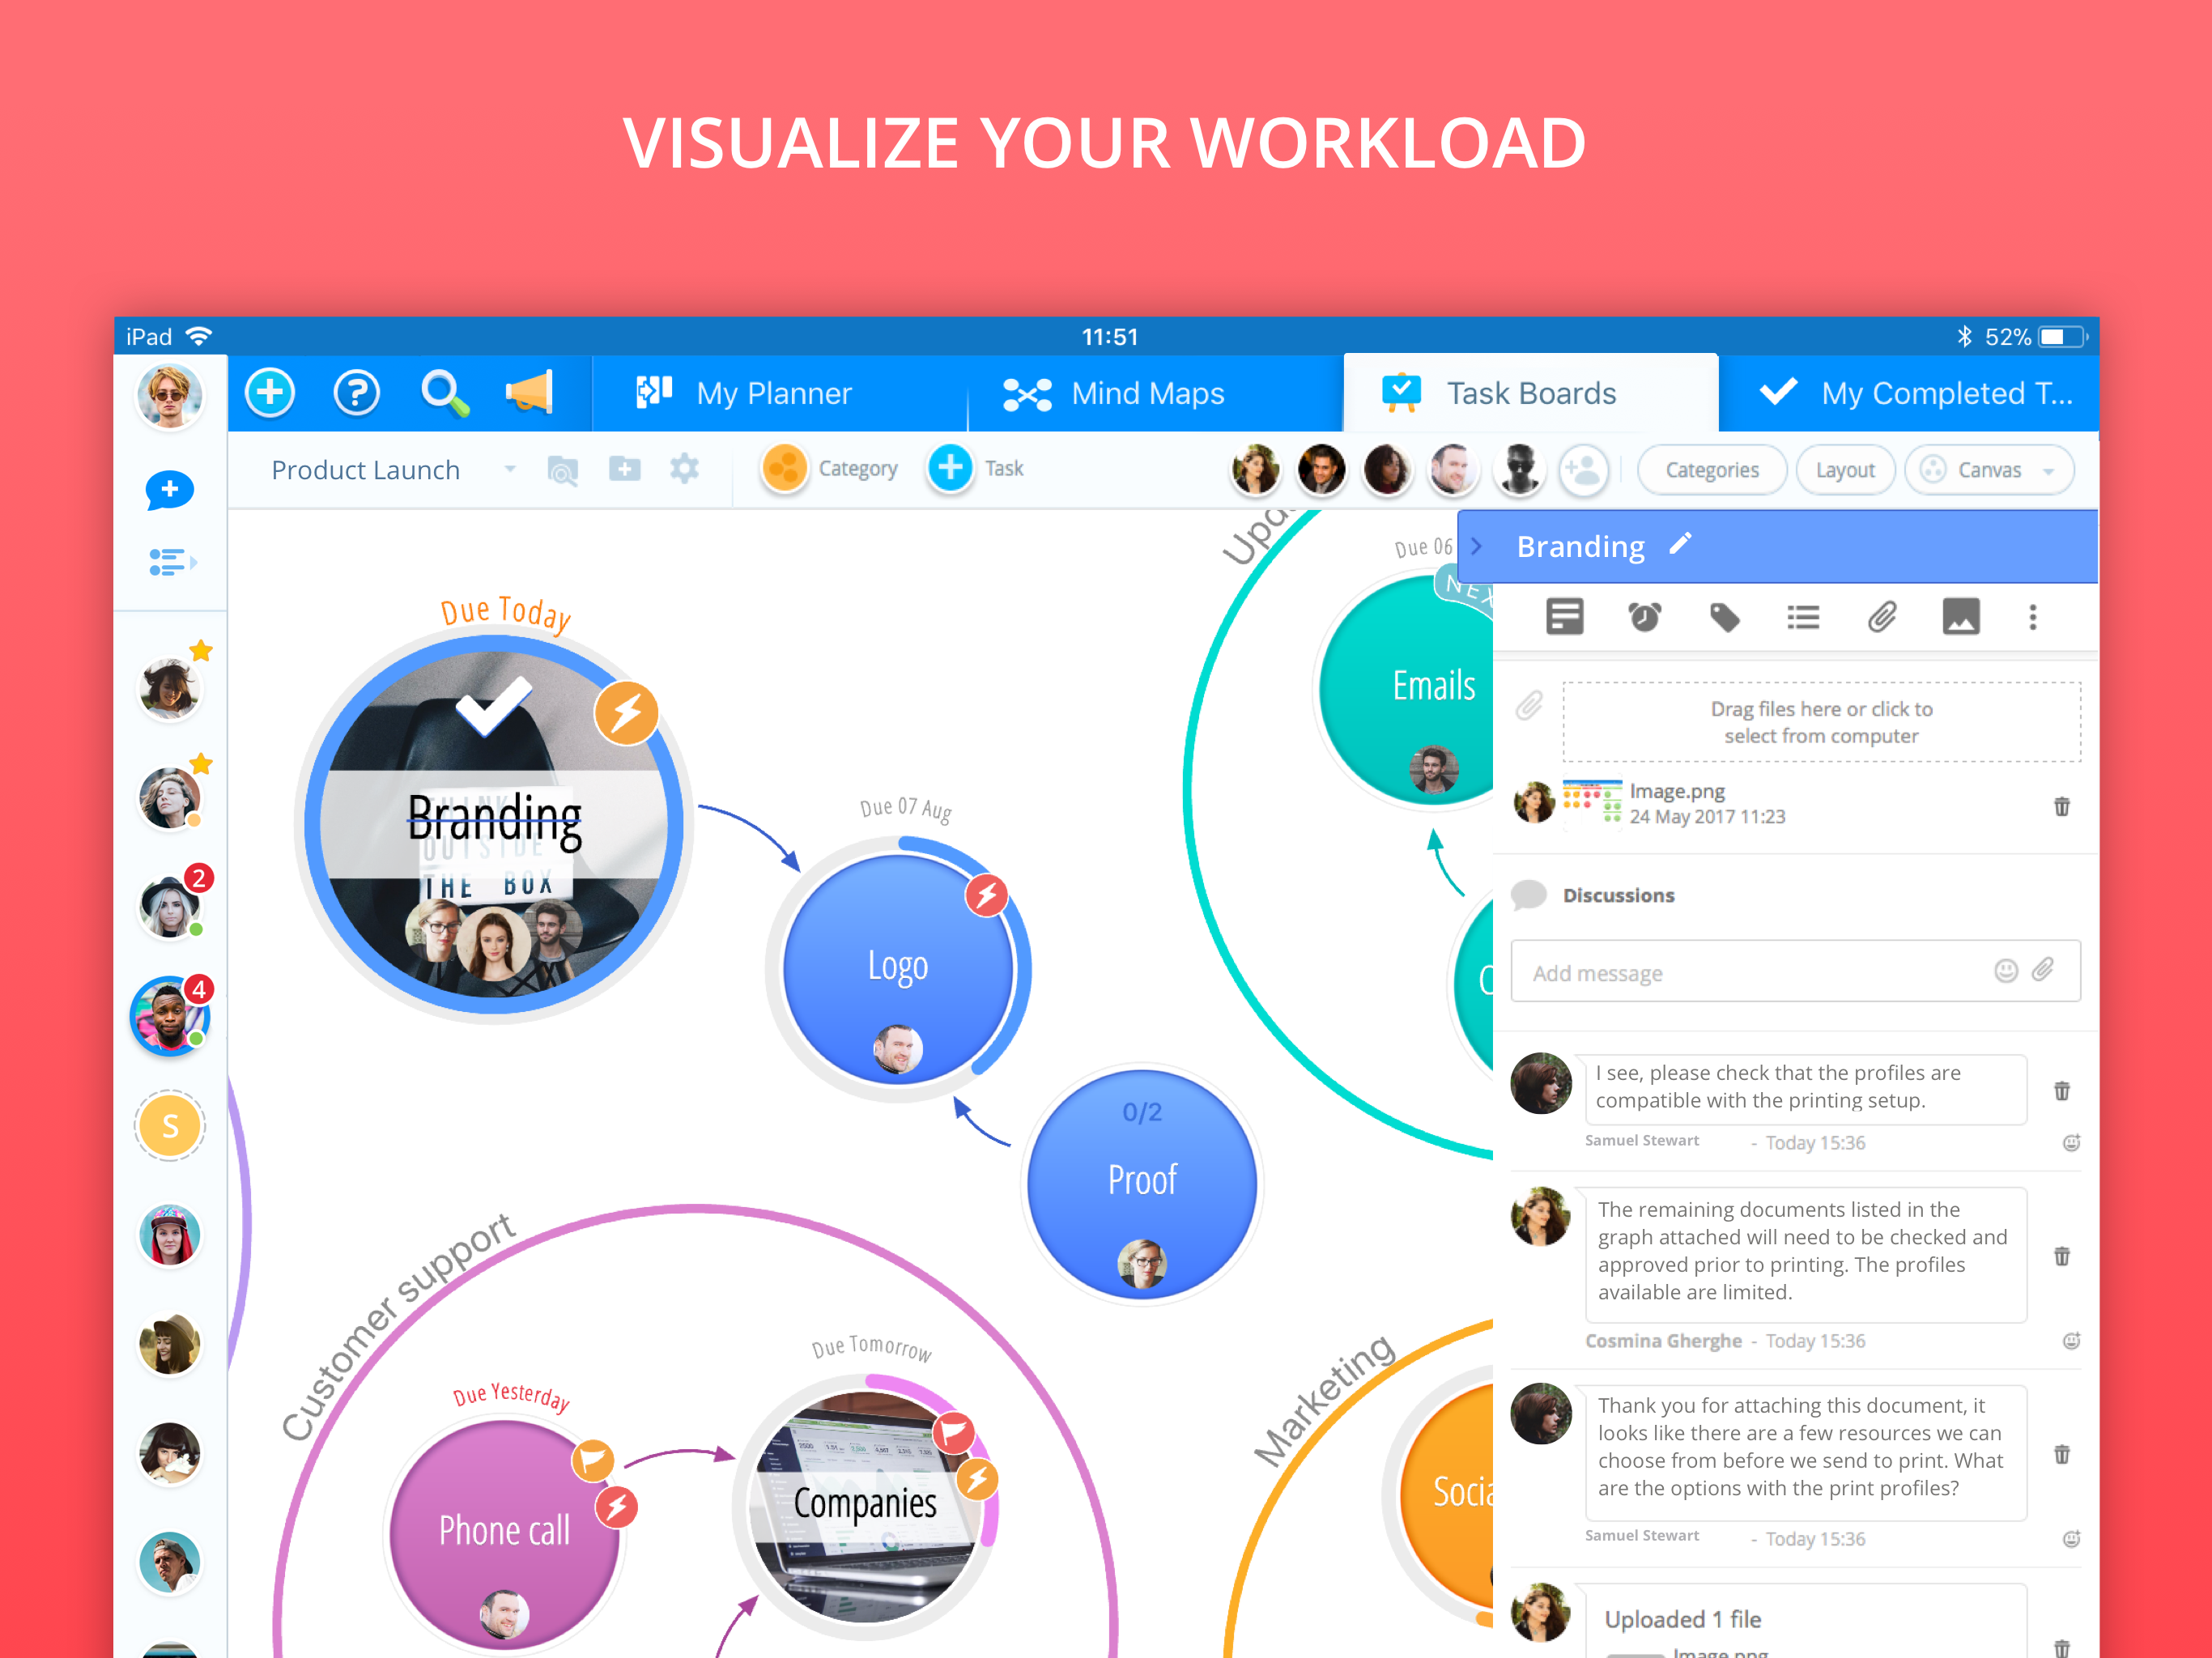This screenshot has width=2212, height=1658.
Task: Open the Canvas view dropdown
Action: pos(1989,470)
